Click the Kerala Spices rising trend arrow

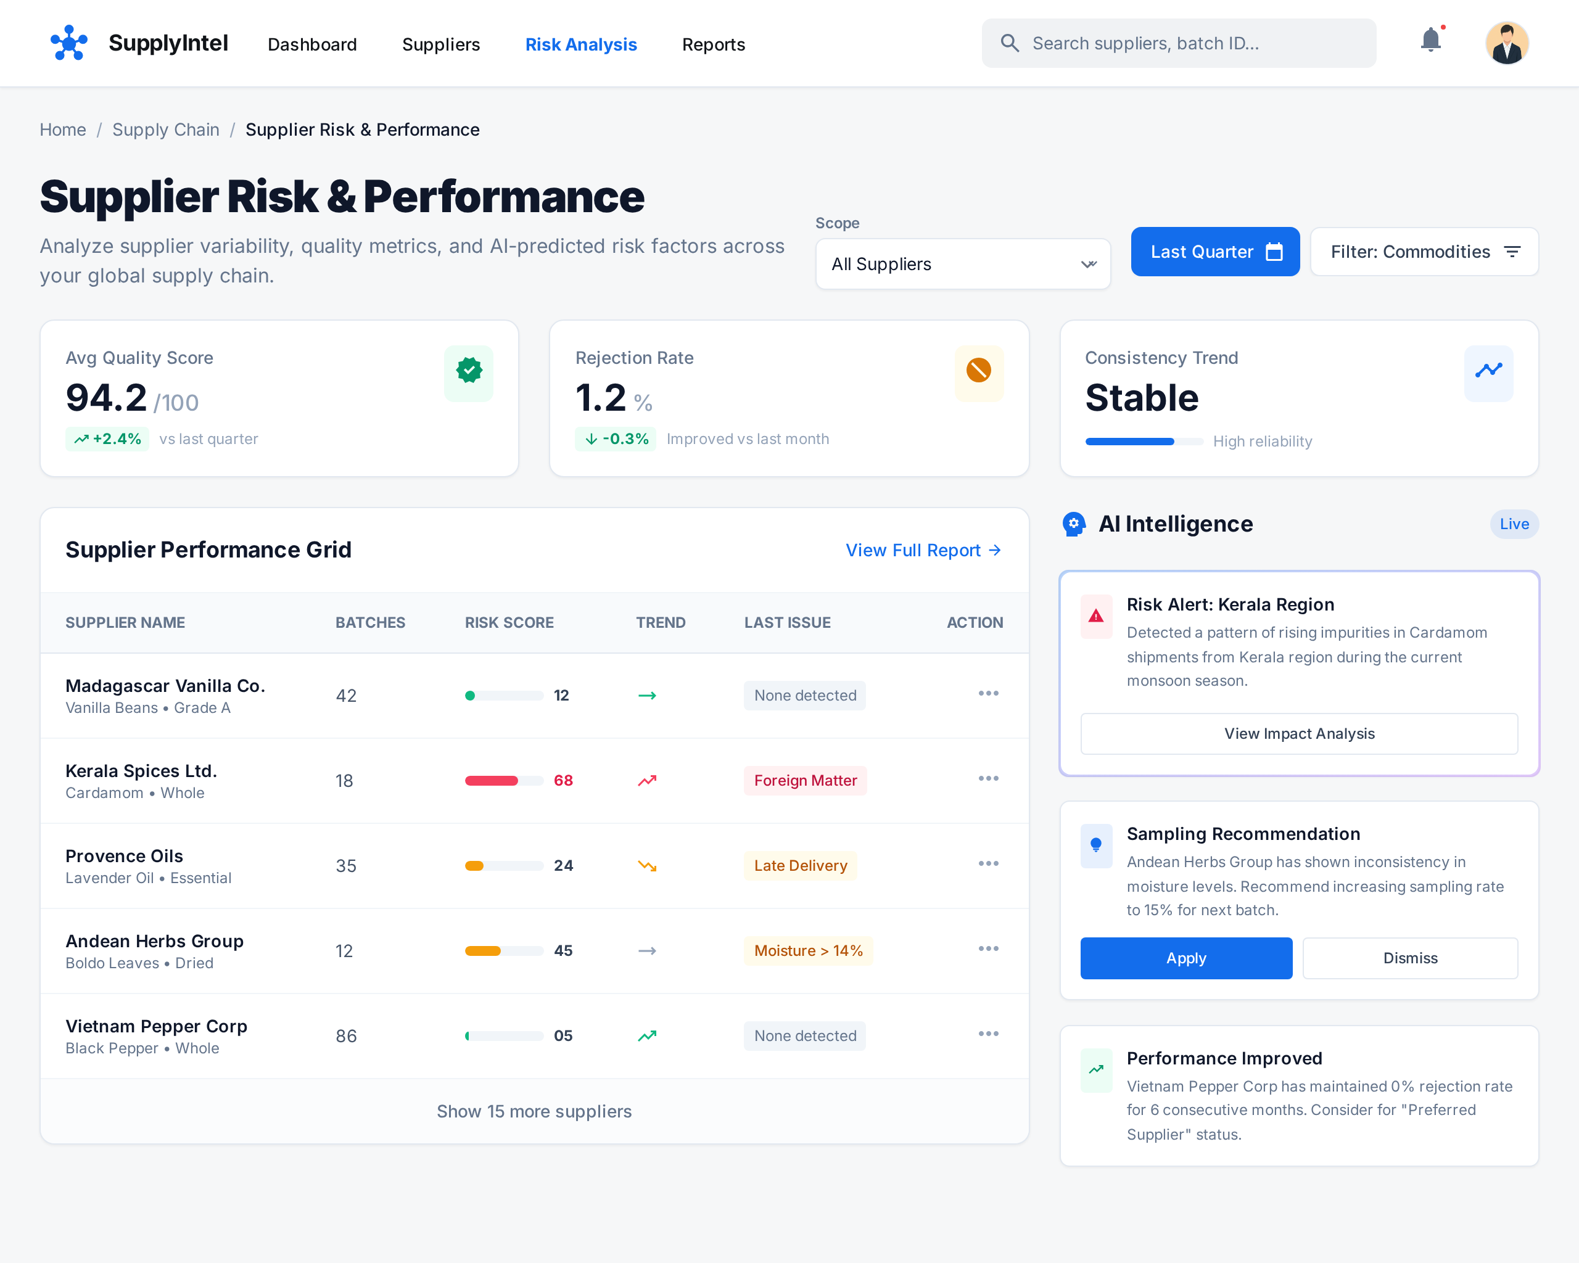coord(646,781)
